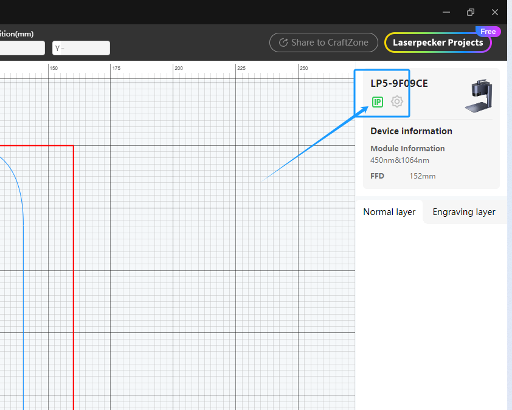Open device settings via the gear icon
512x410 pixels.
pos(397,101)
